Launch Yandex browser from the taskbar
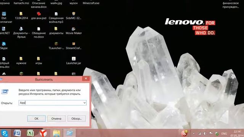The height and width of the screenshot is (137, 244). (43, 133)
